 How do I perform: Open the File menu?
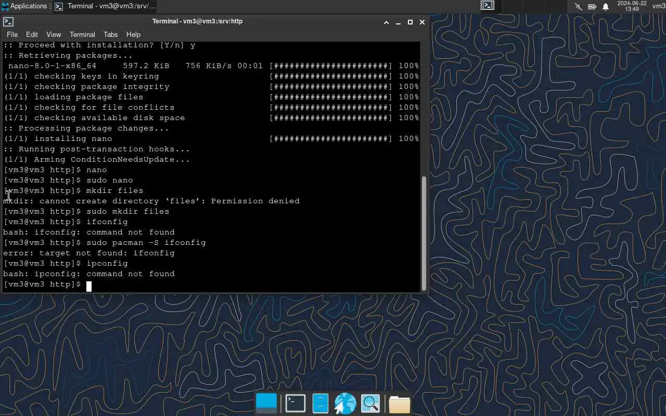pyautogui.click(x=12, y=34)
